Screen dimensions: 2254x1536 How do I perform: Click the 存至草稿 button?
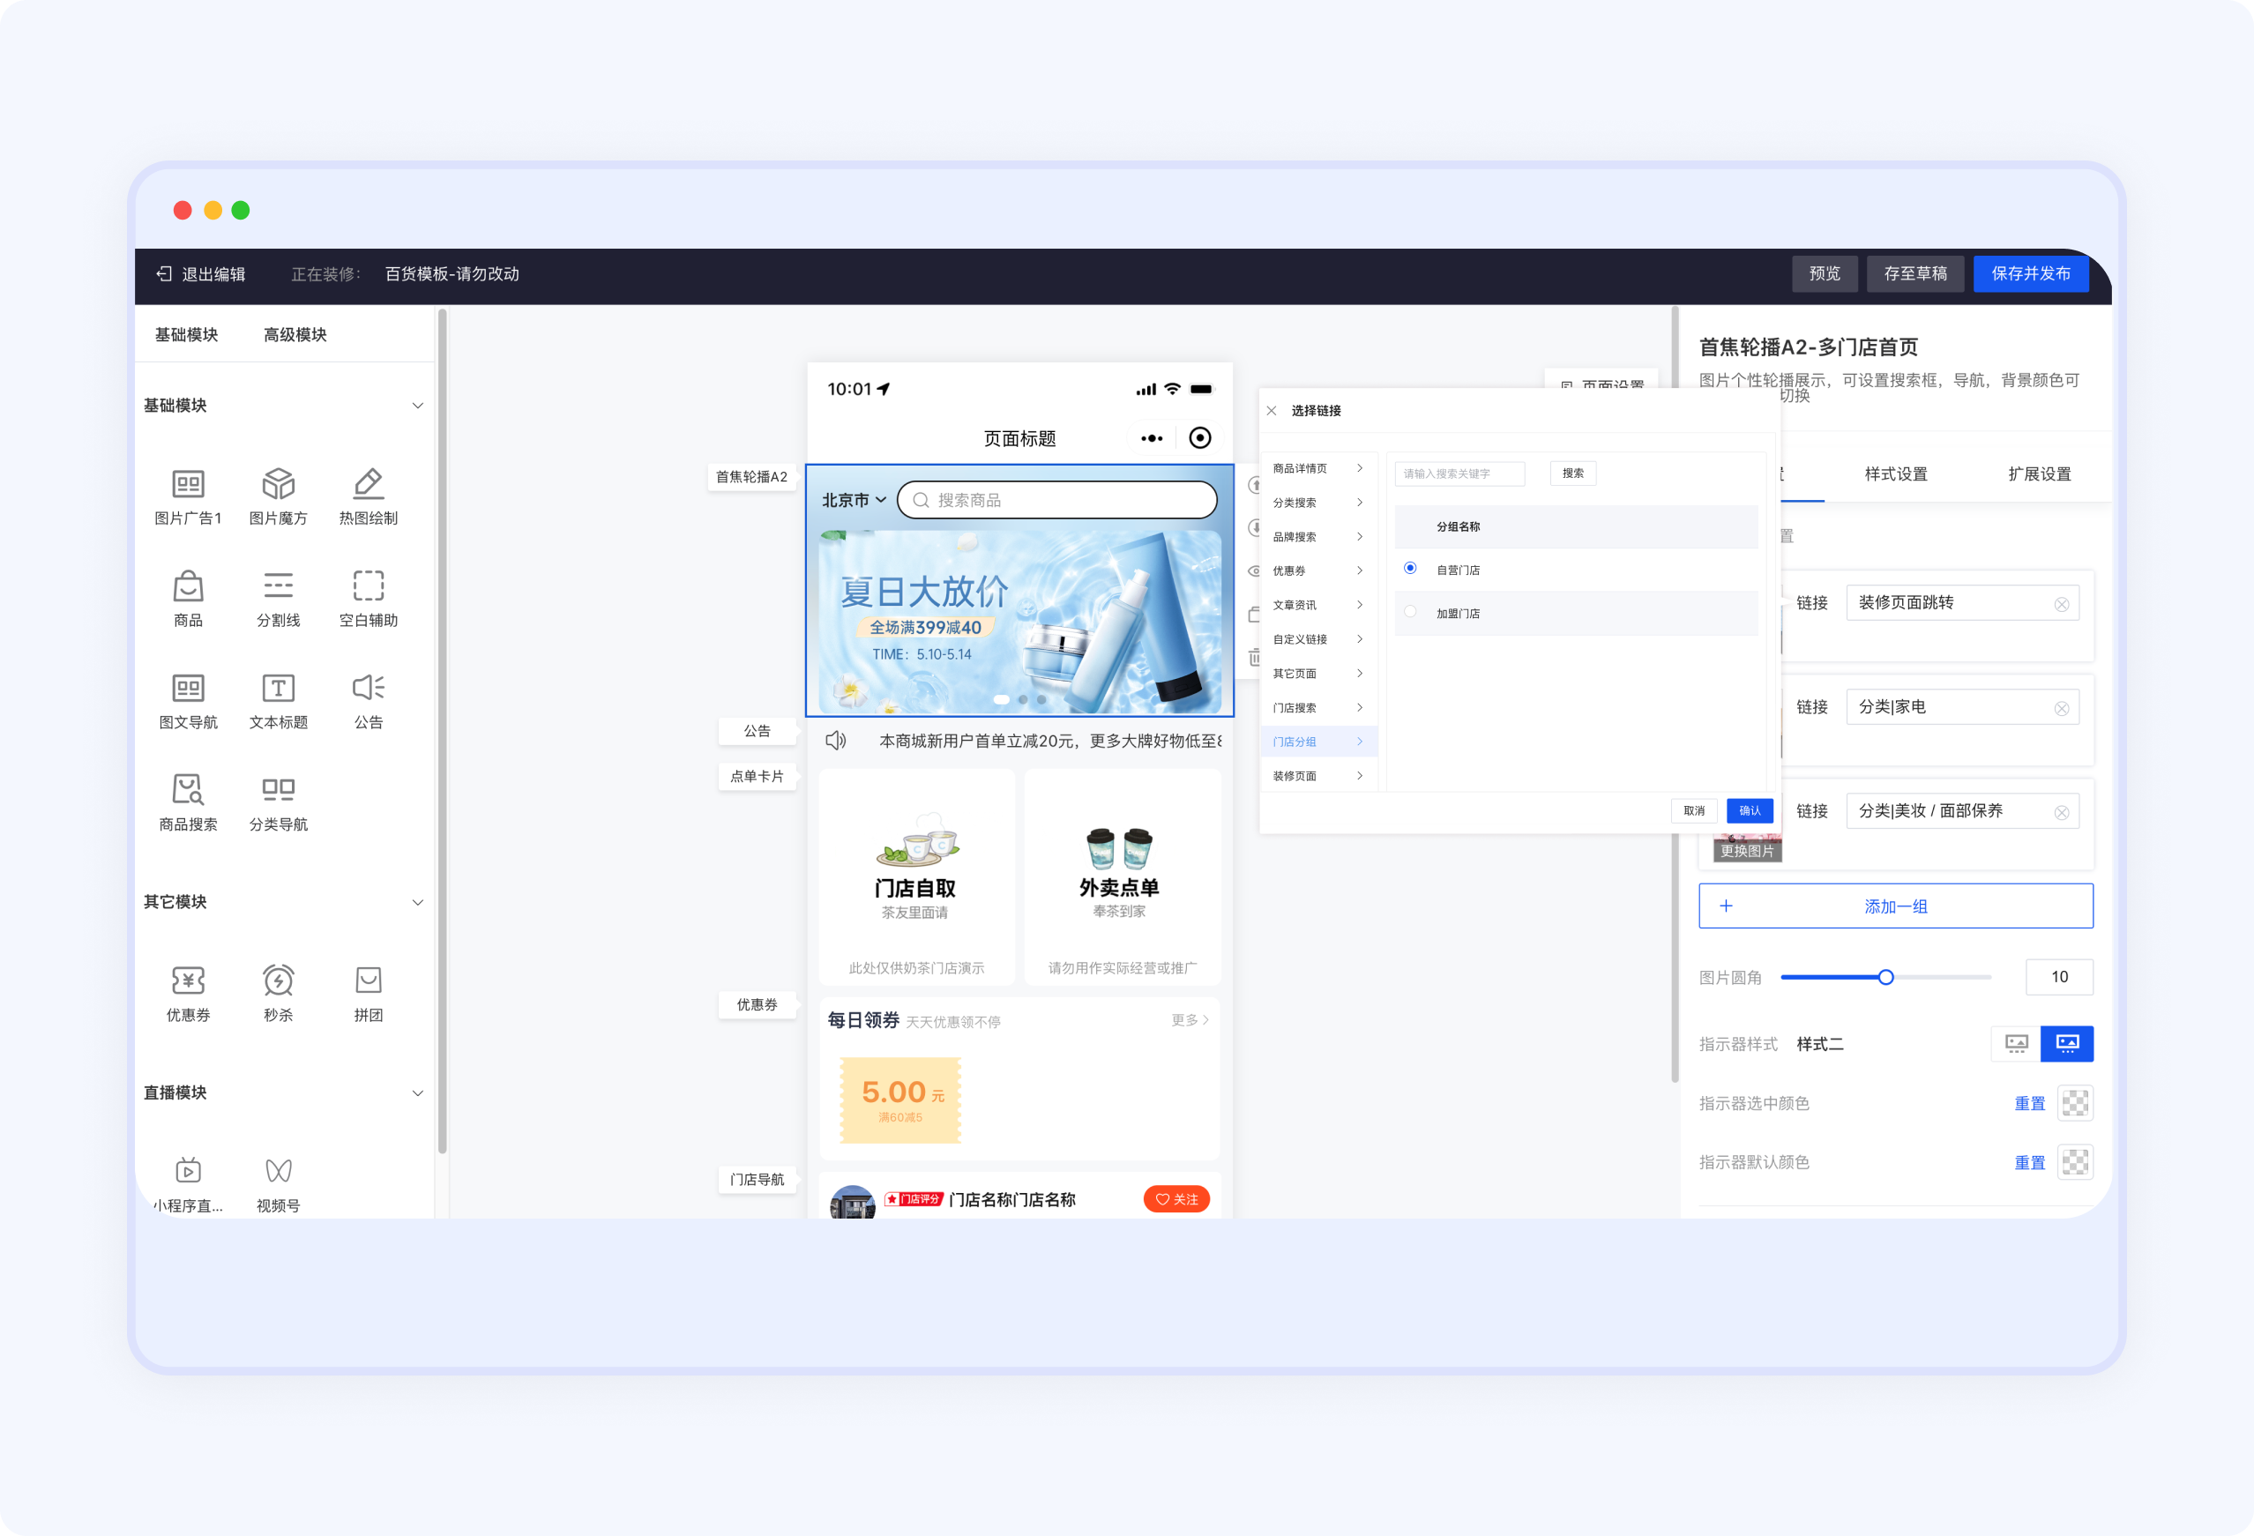click(x=1914, y=273)
